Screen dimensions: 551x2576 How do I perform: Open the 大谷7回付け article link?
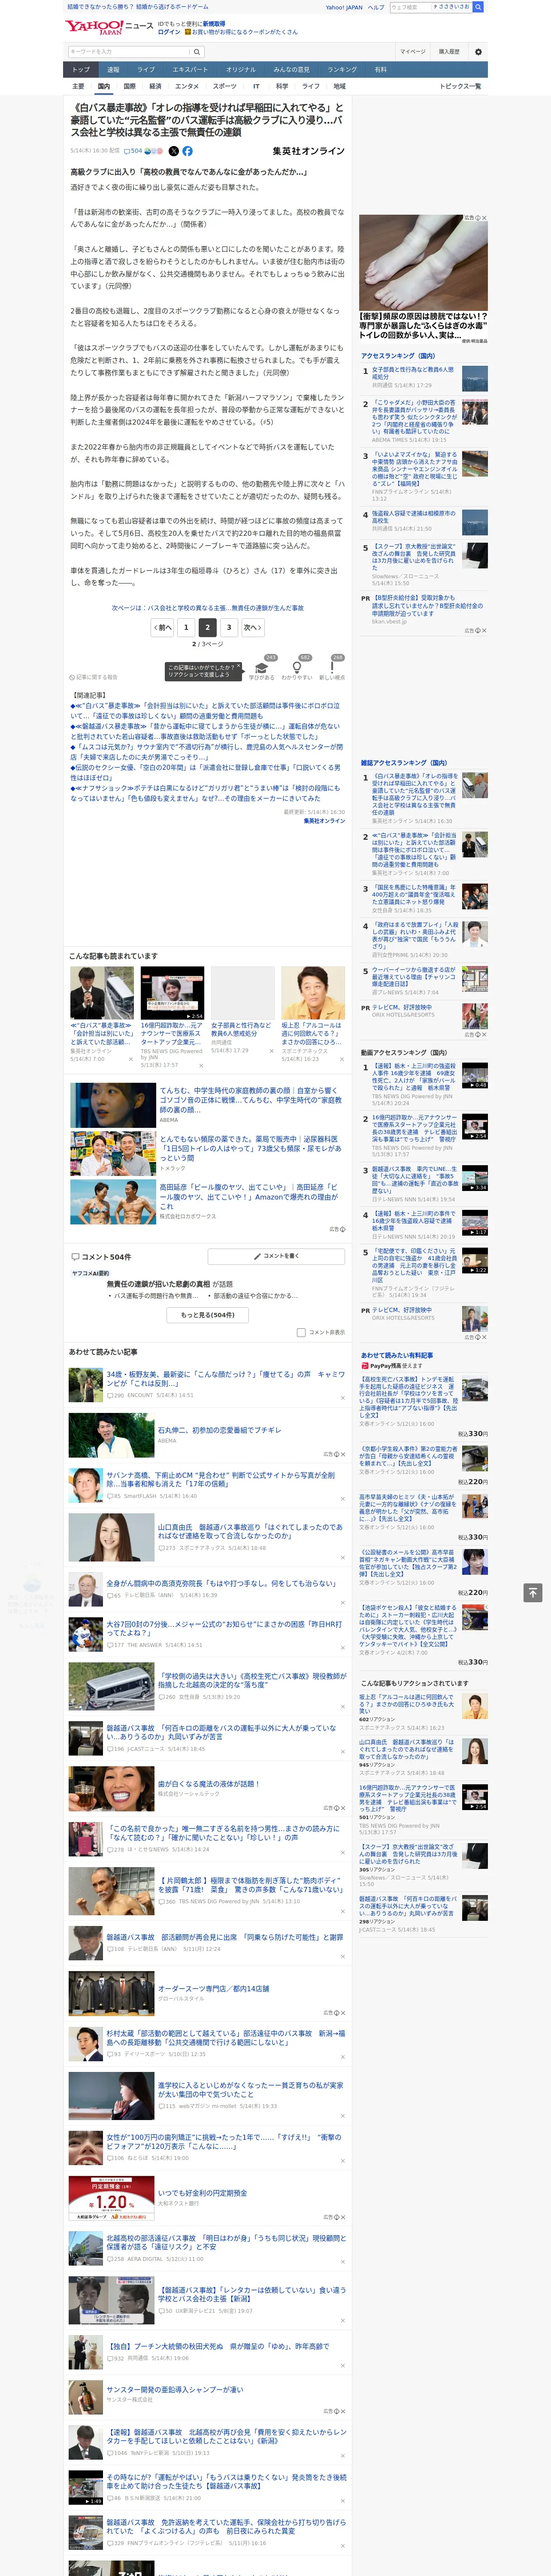224,1628
